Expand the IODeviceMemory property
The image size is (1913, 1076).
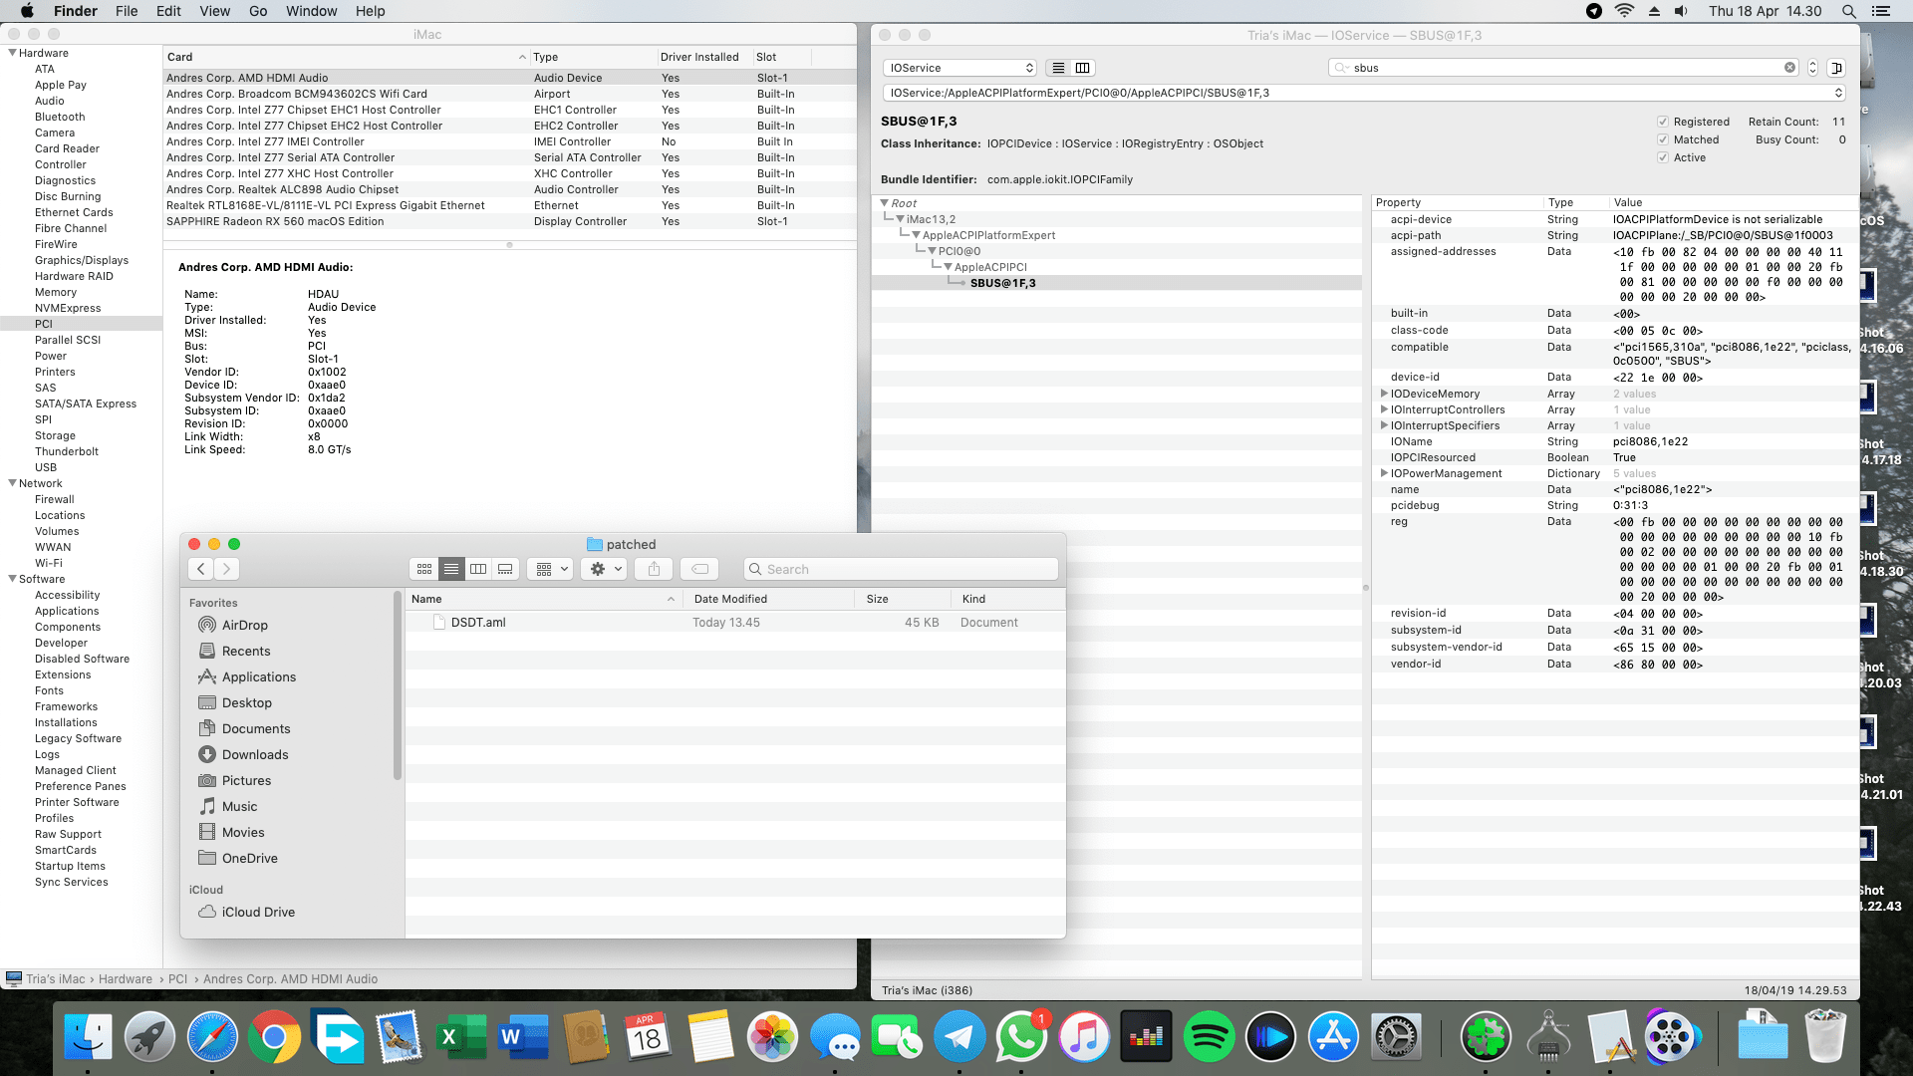tap(1384, 394)
